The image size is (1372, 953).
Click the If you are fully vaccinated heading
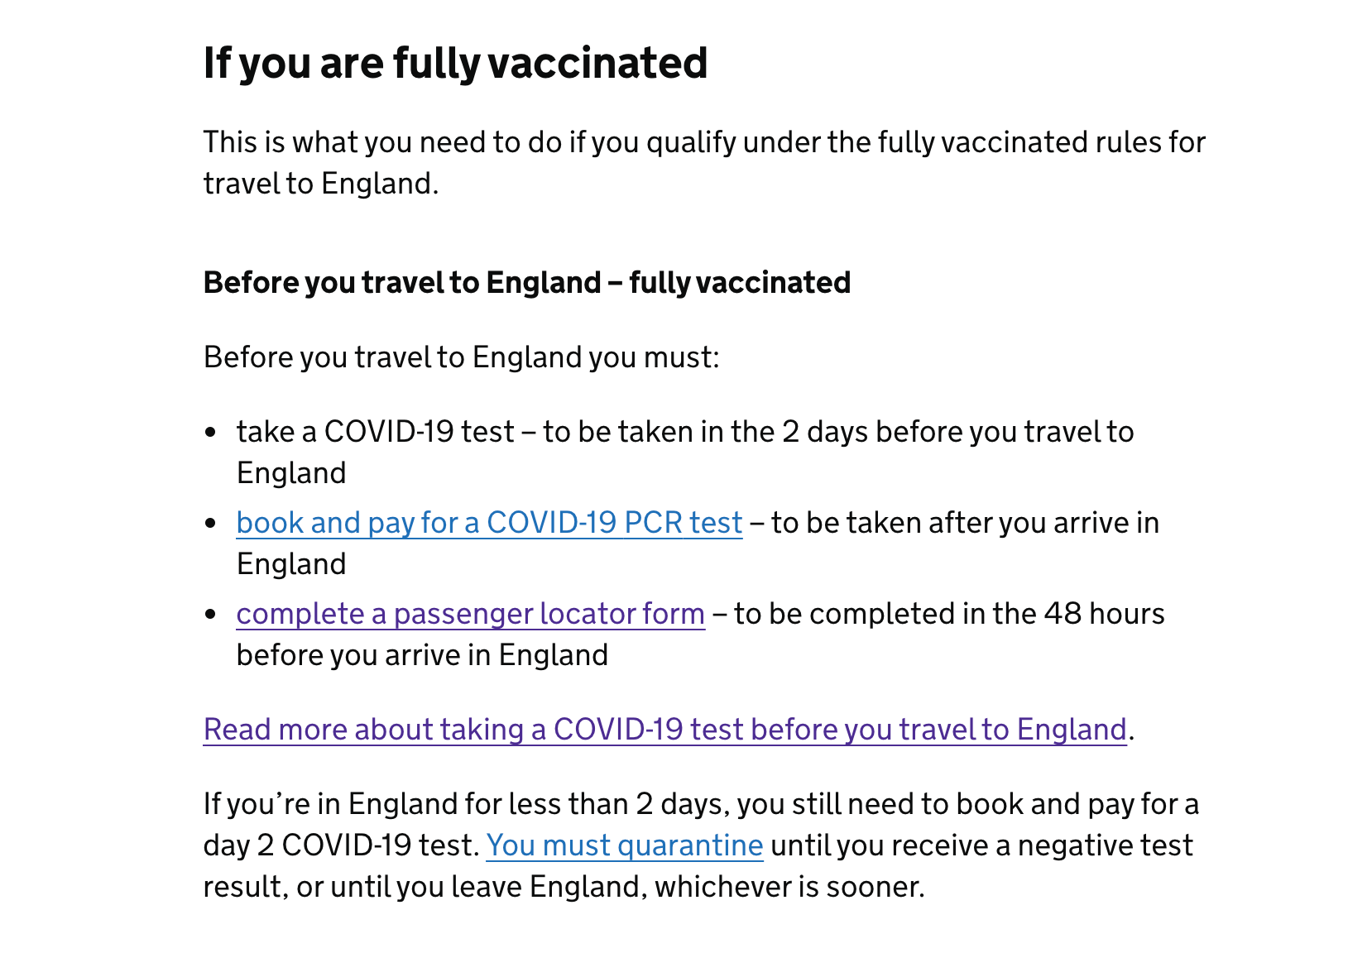pos(456,63)
